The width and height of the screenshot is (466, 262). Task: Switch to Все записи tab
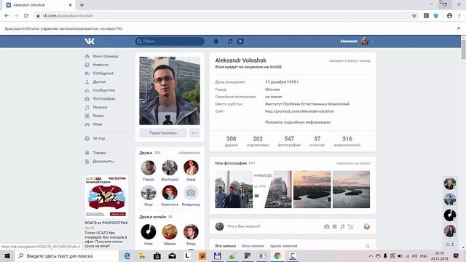coord(225,246)
